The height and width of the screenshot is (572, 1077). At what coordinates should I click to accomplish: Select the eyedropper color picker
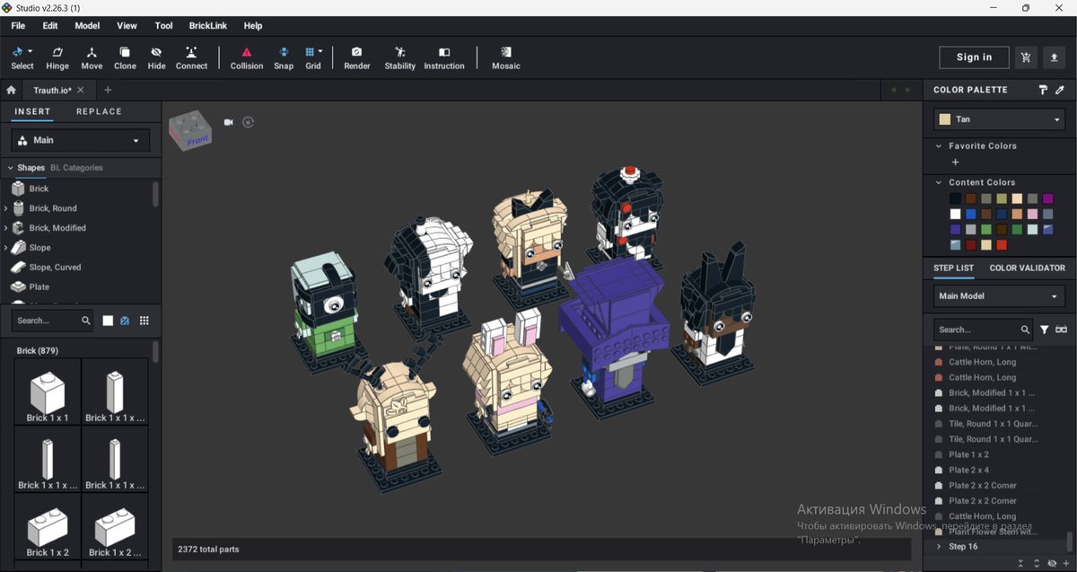[1060, 90]
